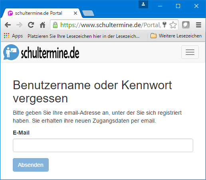
Task: Click the forward navigation arrow
Action: pos(20,25)
